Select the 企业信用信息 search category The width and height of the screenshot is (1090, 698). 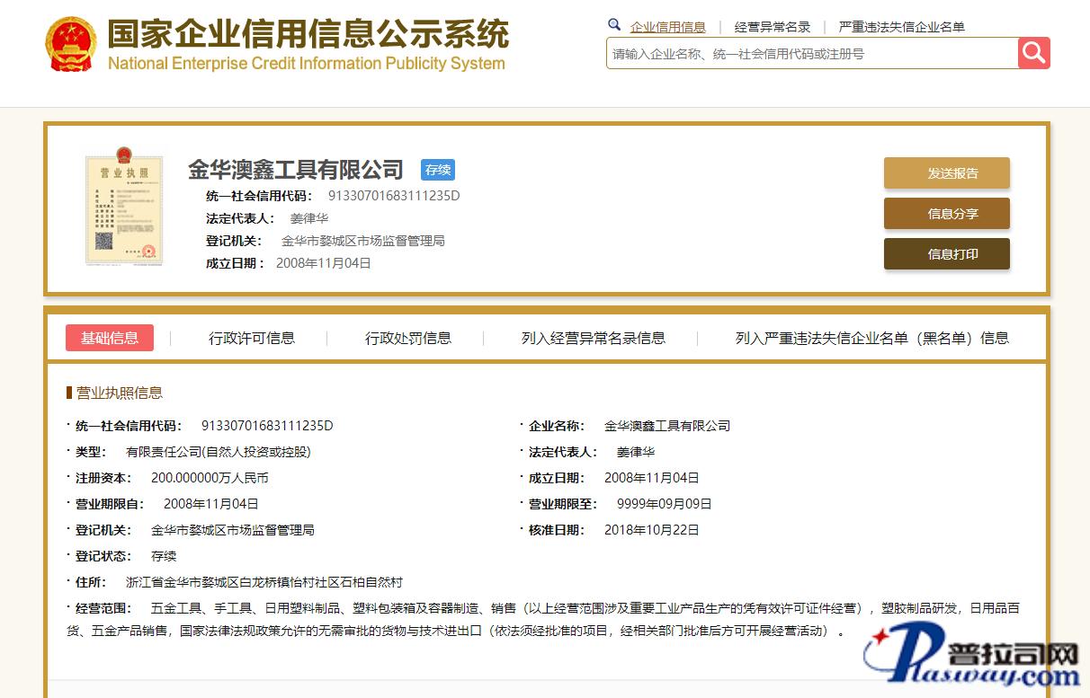coord(667,27)
